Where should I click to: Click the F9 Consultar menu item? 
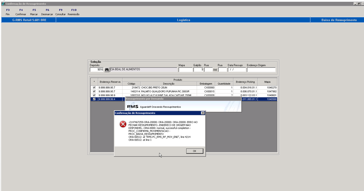click(x=60, y=12)
